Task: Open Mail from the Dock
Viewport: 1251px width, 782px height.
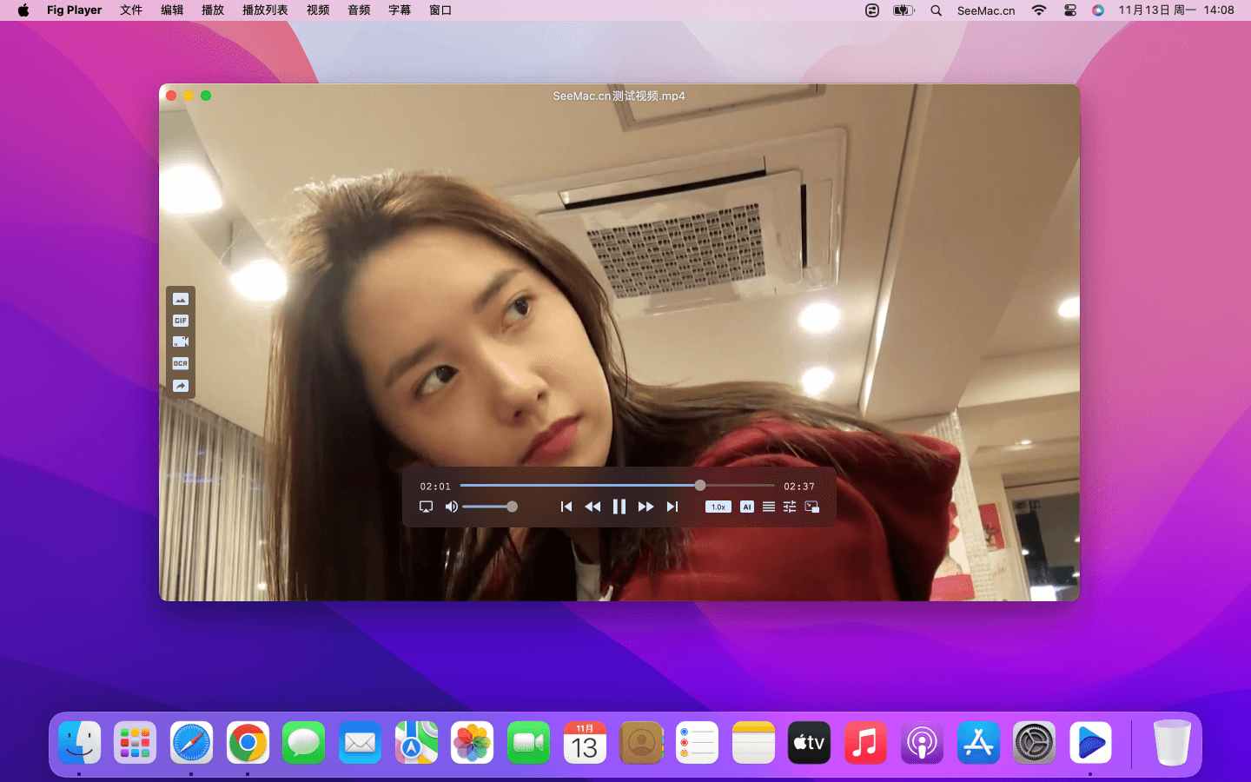Action: 360,743
